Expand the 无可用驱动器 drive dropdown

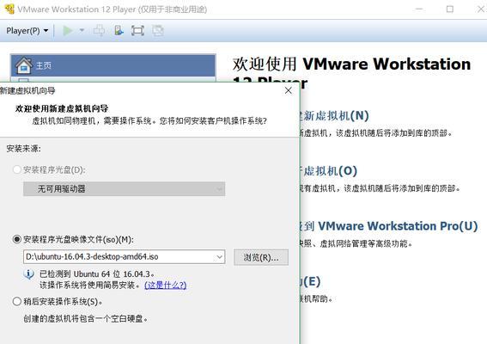coord(124,189)
